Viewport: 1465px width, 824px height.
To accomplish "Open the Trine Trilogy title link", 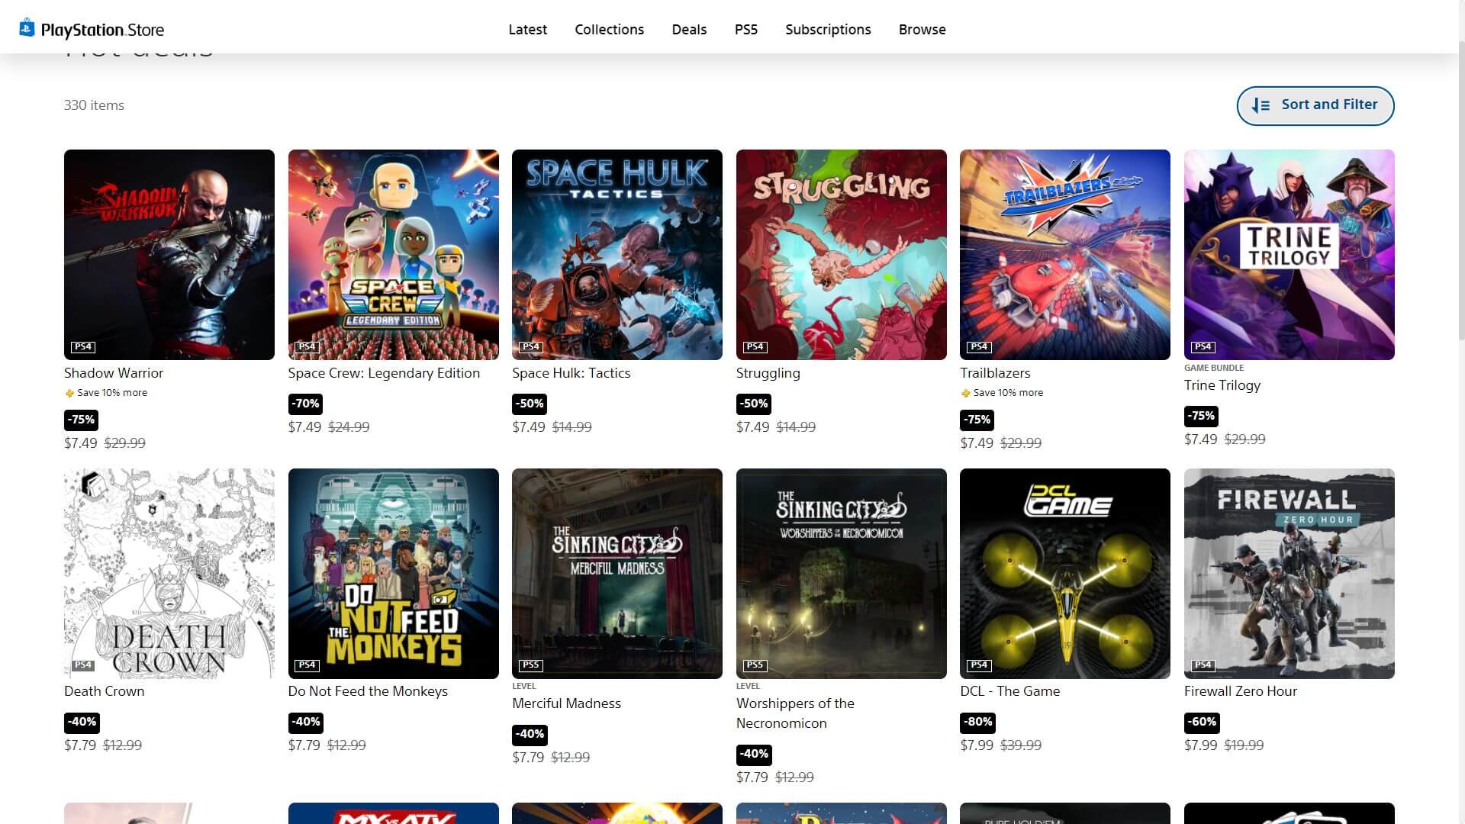I will coord(1222,385).
